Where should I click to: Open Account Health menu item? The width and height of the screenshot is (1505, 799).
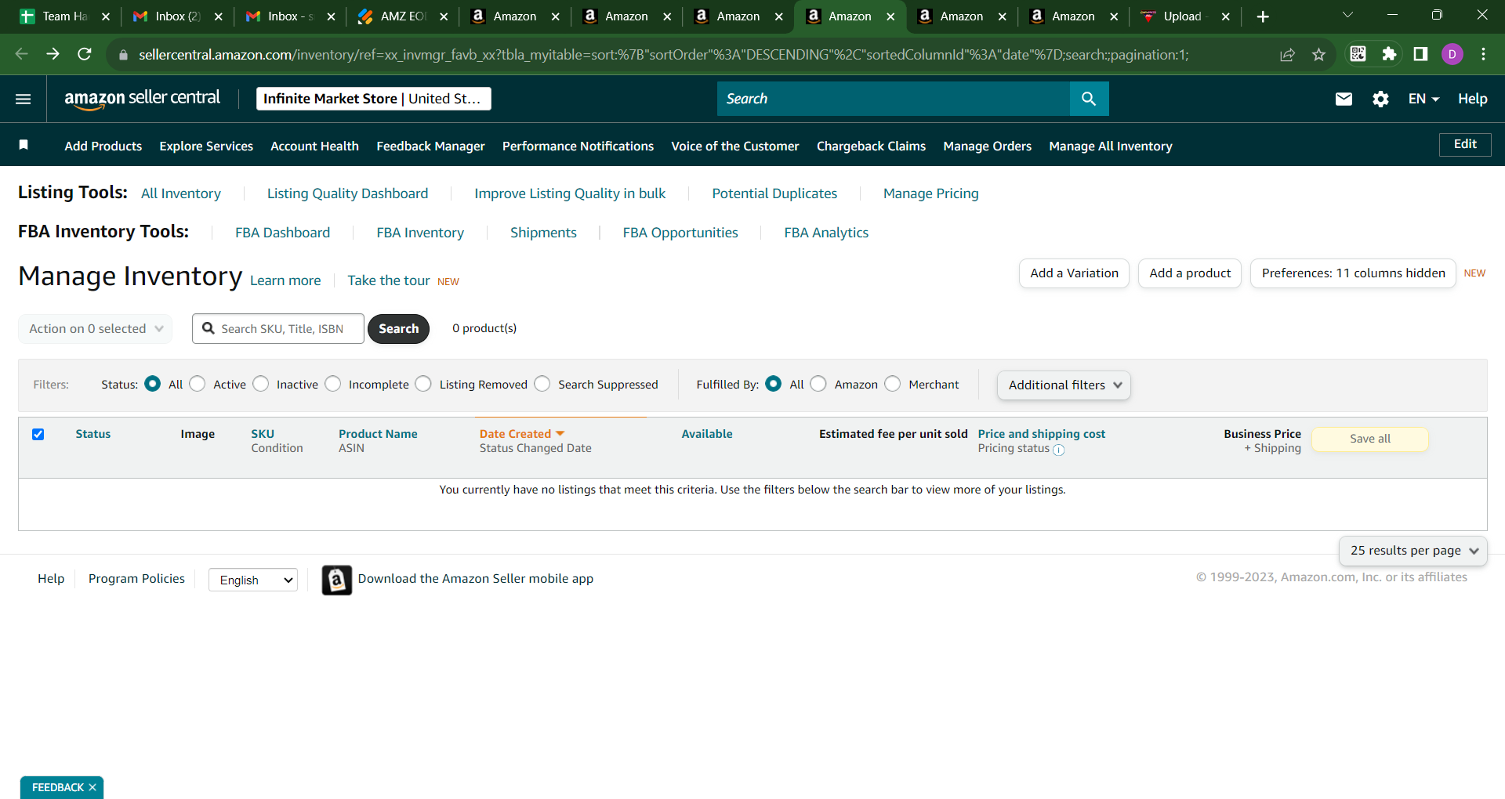[314, 146]
